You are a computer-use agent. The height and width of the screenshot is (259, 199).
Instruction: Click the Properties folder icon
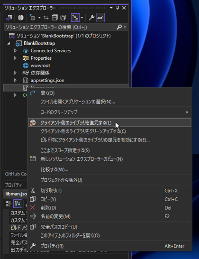(x=26, y=58)
